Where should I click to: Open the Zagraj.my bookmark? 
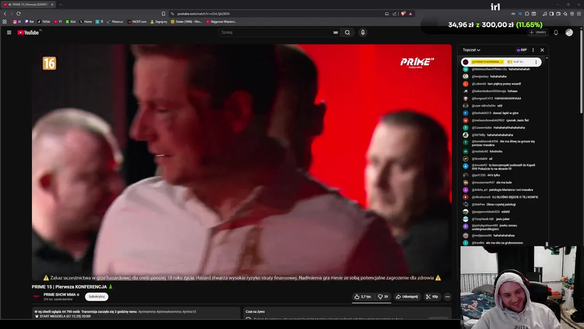pos(159,21)
